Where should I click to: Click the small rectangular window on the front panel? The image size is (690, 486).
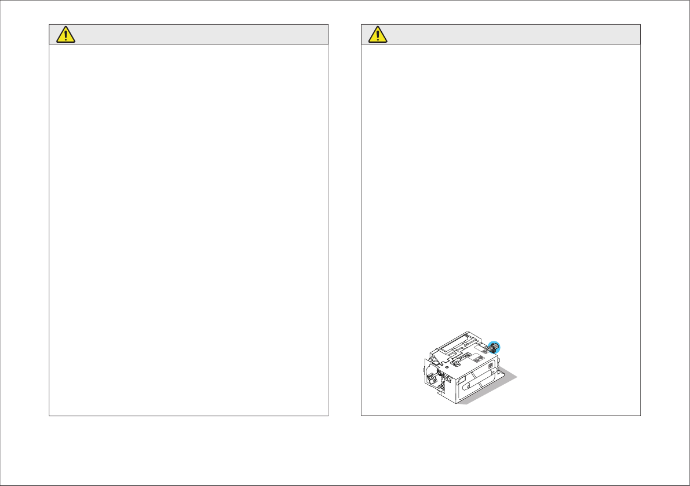[x=461, y=381]
